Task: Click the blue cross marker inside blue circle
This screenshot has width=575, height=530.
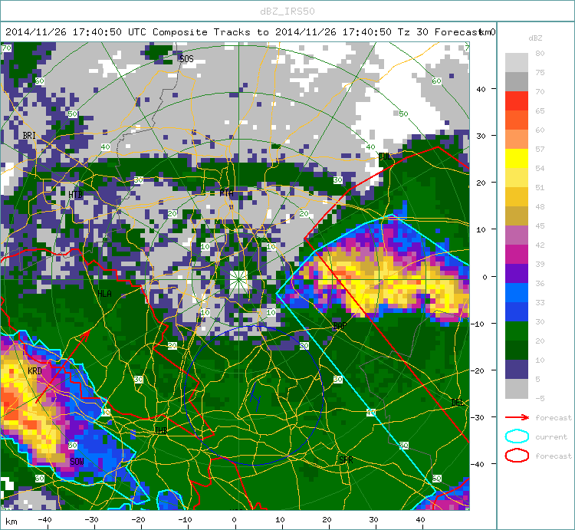Action: point(255,397)
